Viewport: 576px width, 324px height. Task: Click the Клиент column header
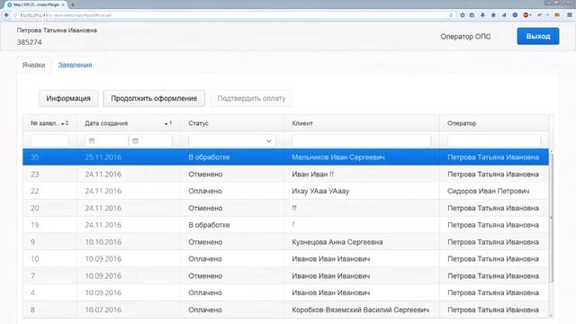(x=362, y=123)
